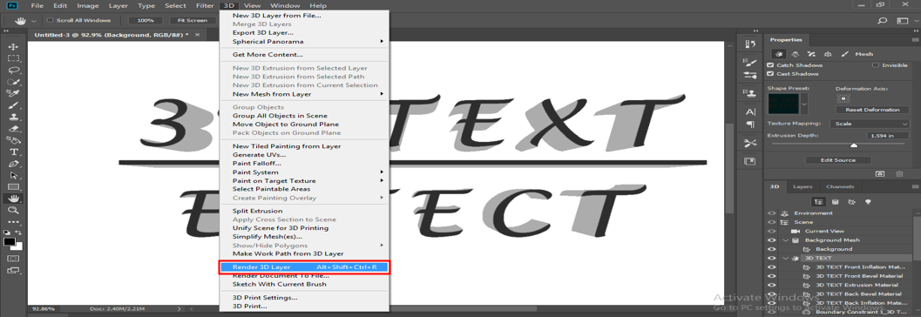Open the Paragraph panel icon
Screen dimensions: 921x317
pos(749,124)
